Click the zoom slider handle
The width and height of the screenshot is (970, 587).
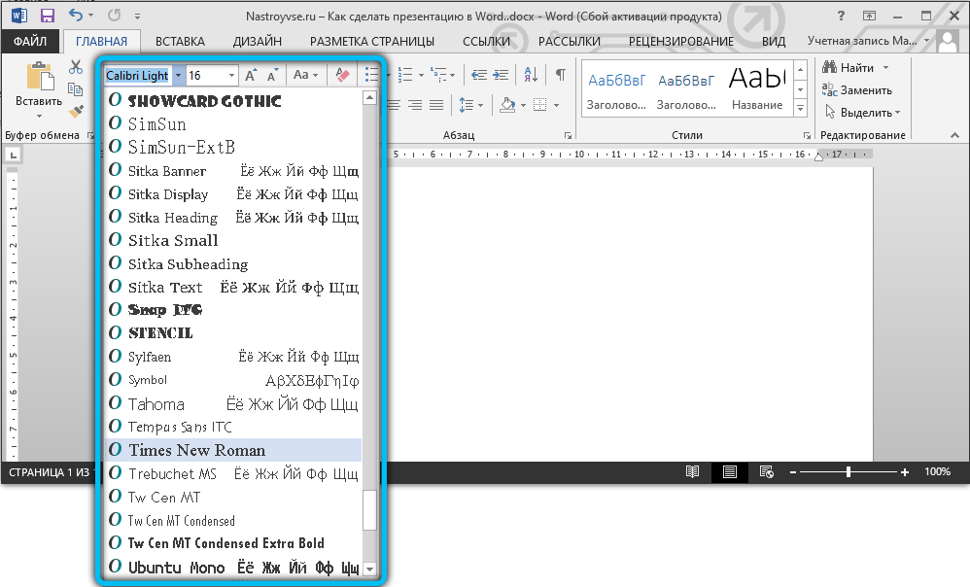coord(849,471)
